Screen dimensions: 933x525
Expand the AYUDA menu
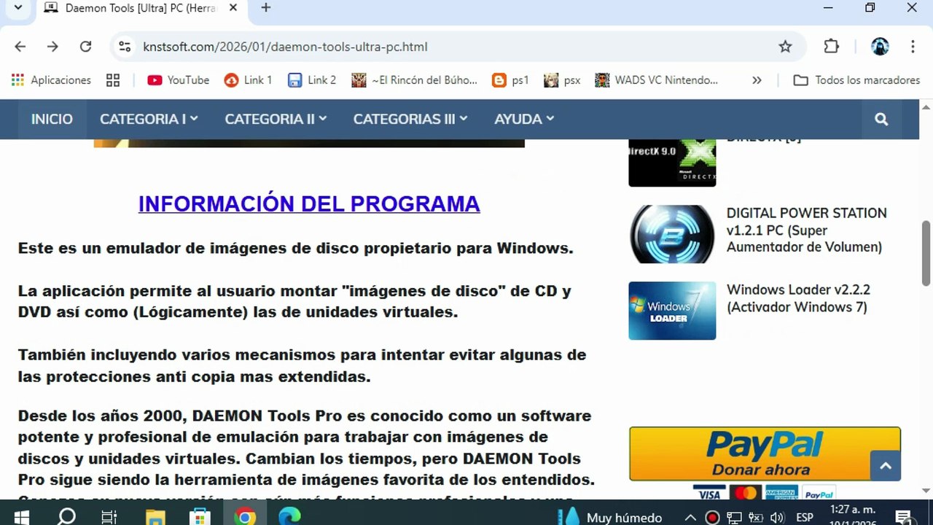(x=524, y=119)
